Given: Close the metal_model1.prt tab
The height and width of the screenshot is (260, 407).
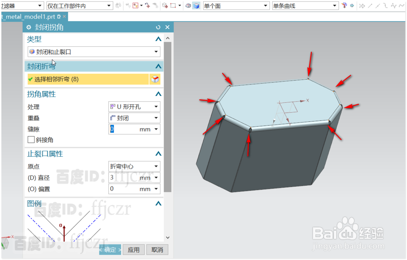Looking at the screenshot, I should [x=64, y=17].
